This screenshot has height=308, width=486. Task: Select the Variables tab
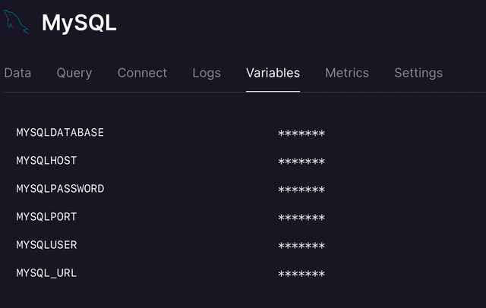(x=273, y=73)
